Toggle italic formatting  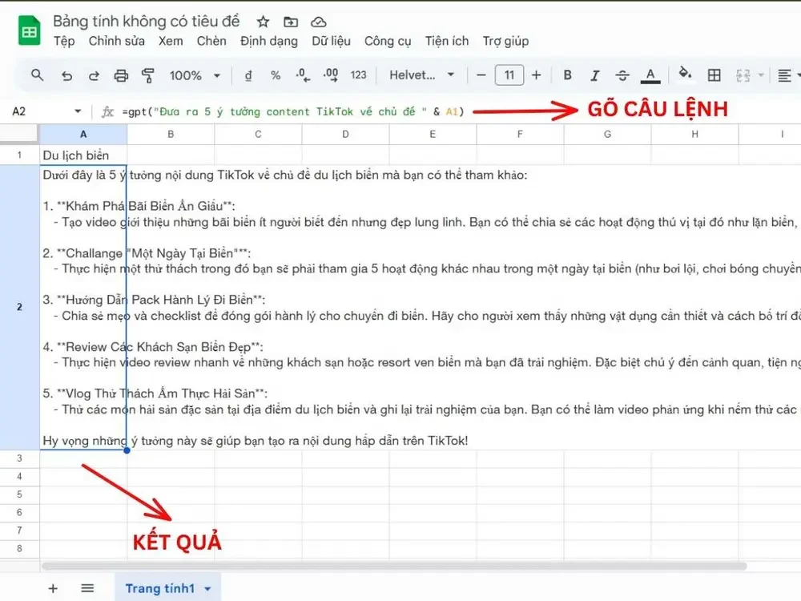pos(594,75)
